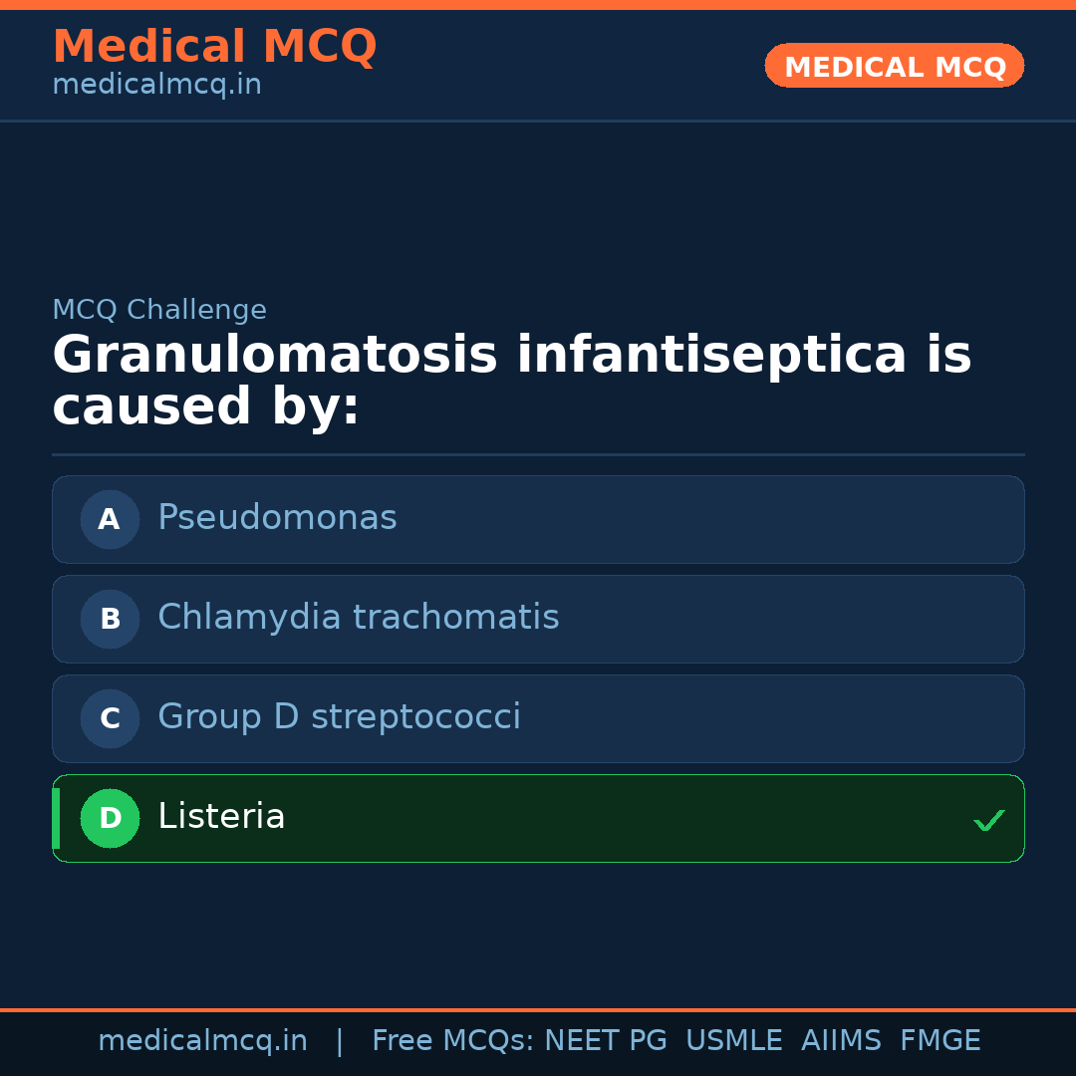Select the Pseudomonas answer text
The width and height of the screenshot is (1076, 1076).
pyautogui.click(x=277, y=518)
